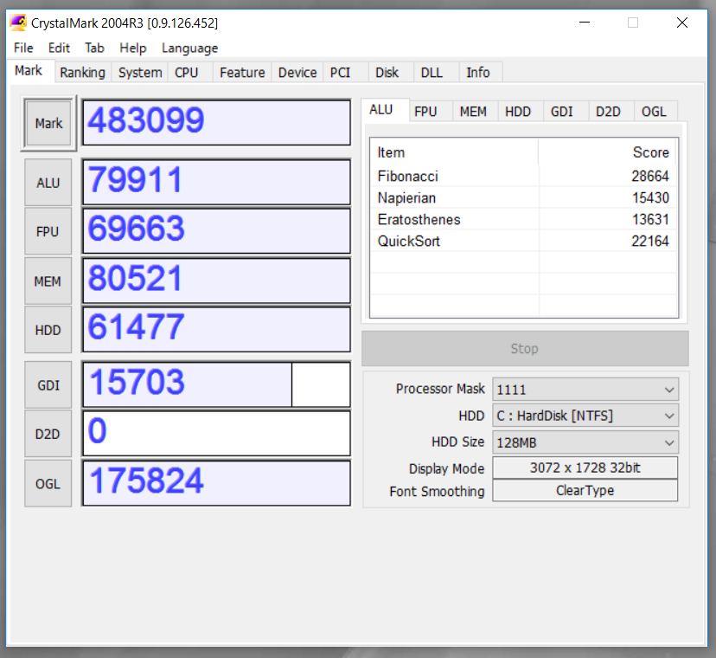Click the MEM score 80521
Viewport: 716px width, 658px height.
(216, 281)
